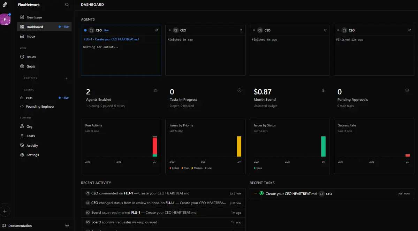This screenshot has width=418, height=231.
Task: Click the yellow Medium priority bar
Action: click(239, 146)
